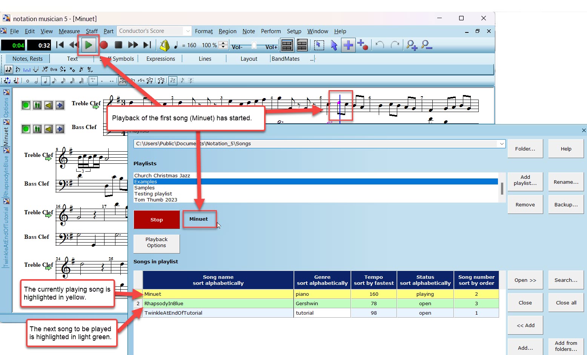587x355 pixels.
Task: Switch to the Expressions tab
Action: point(161,59)
